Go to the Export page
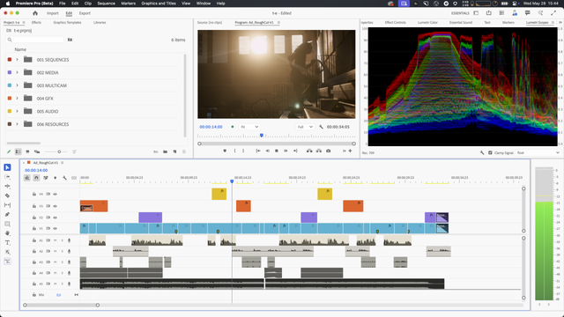 click(x=85, y=13)
